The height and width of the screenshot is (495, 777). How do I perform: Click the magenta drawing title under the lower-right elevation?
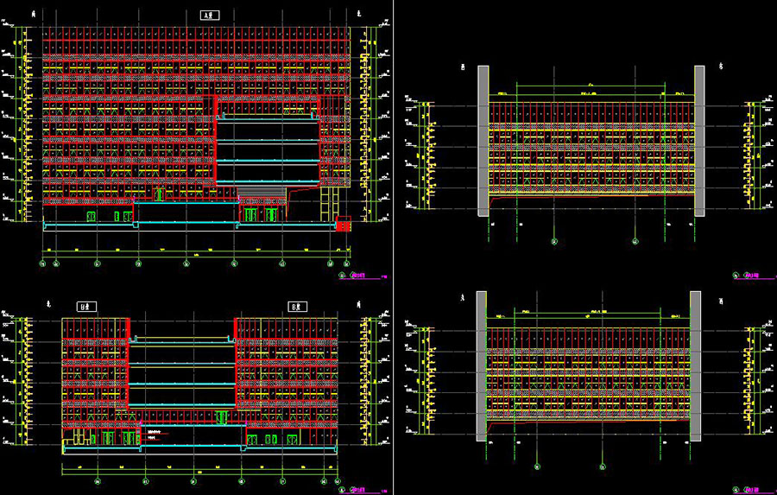752,490
